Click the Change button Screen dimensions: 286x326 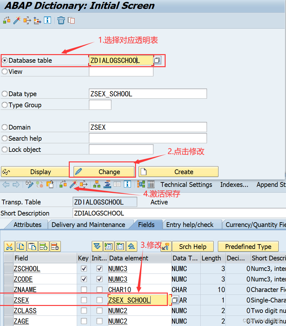pos(104,172)
